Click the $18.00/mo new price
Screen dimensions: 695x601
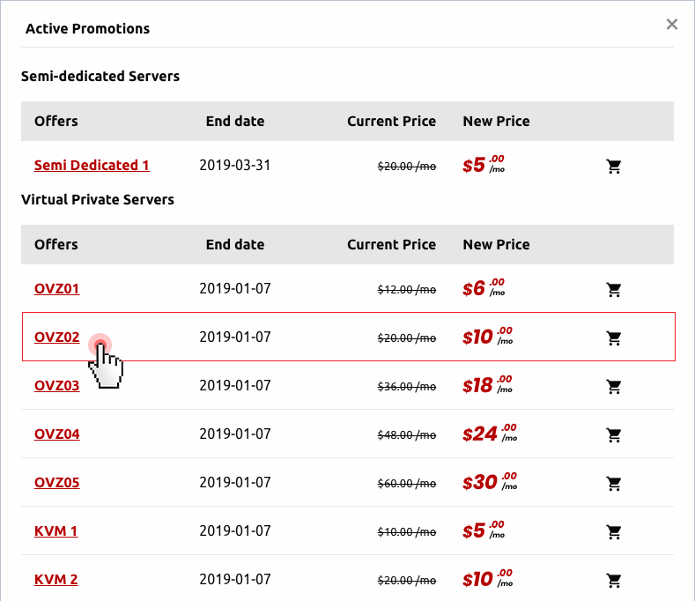pyautogui.click(x=488, y=384)
